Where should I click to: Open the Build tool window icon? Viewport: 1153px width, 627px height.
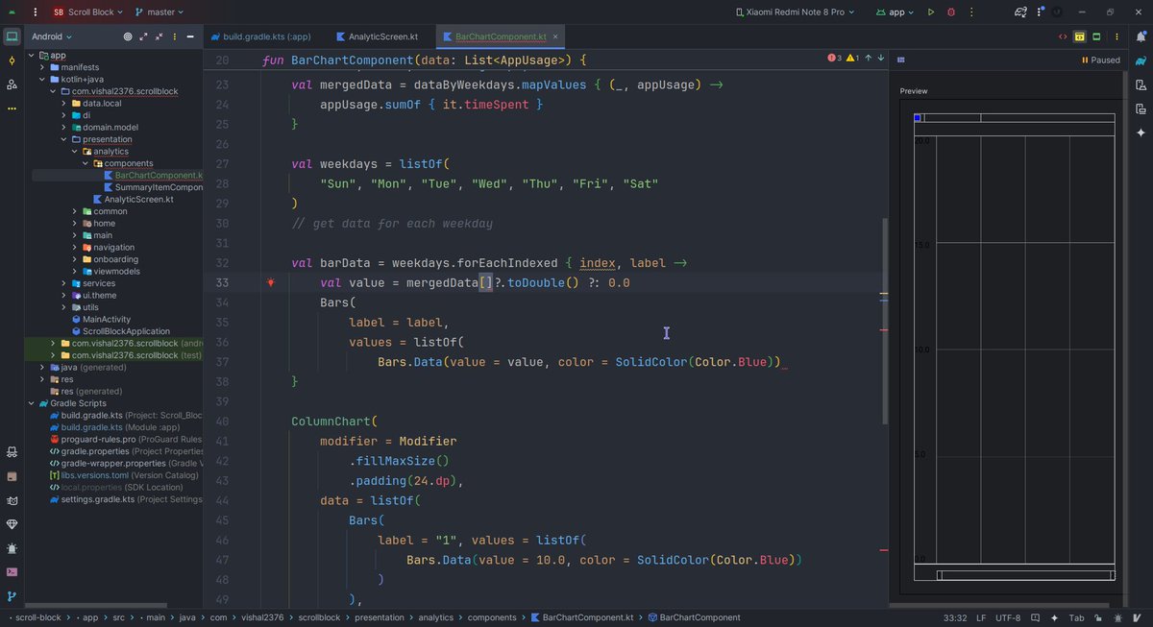click(12, 476)
